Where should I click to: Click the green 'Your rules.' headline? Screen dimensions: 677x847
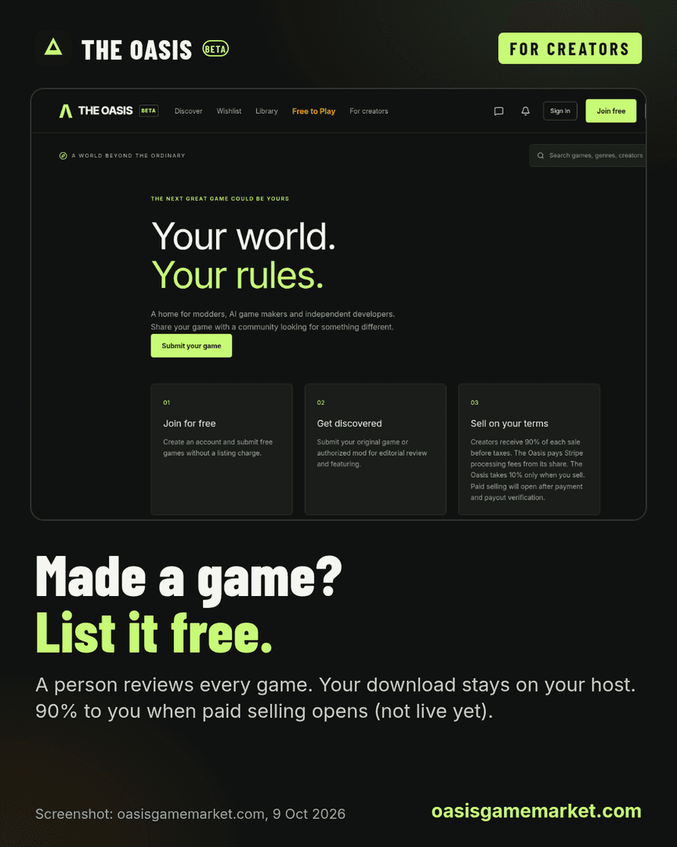click(237, 275)
